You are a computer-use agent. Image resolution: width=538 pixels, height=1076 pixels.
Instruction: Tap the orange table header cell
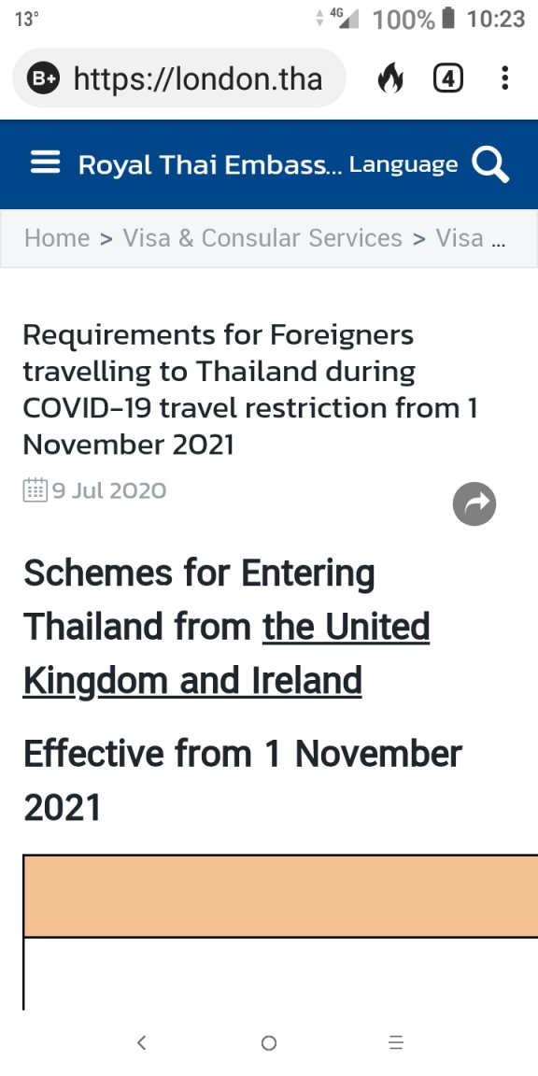280,896
